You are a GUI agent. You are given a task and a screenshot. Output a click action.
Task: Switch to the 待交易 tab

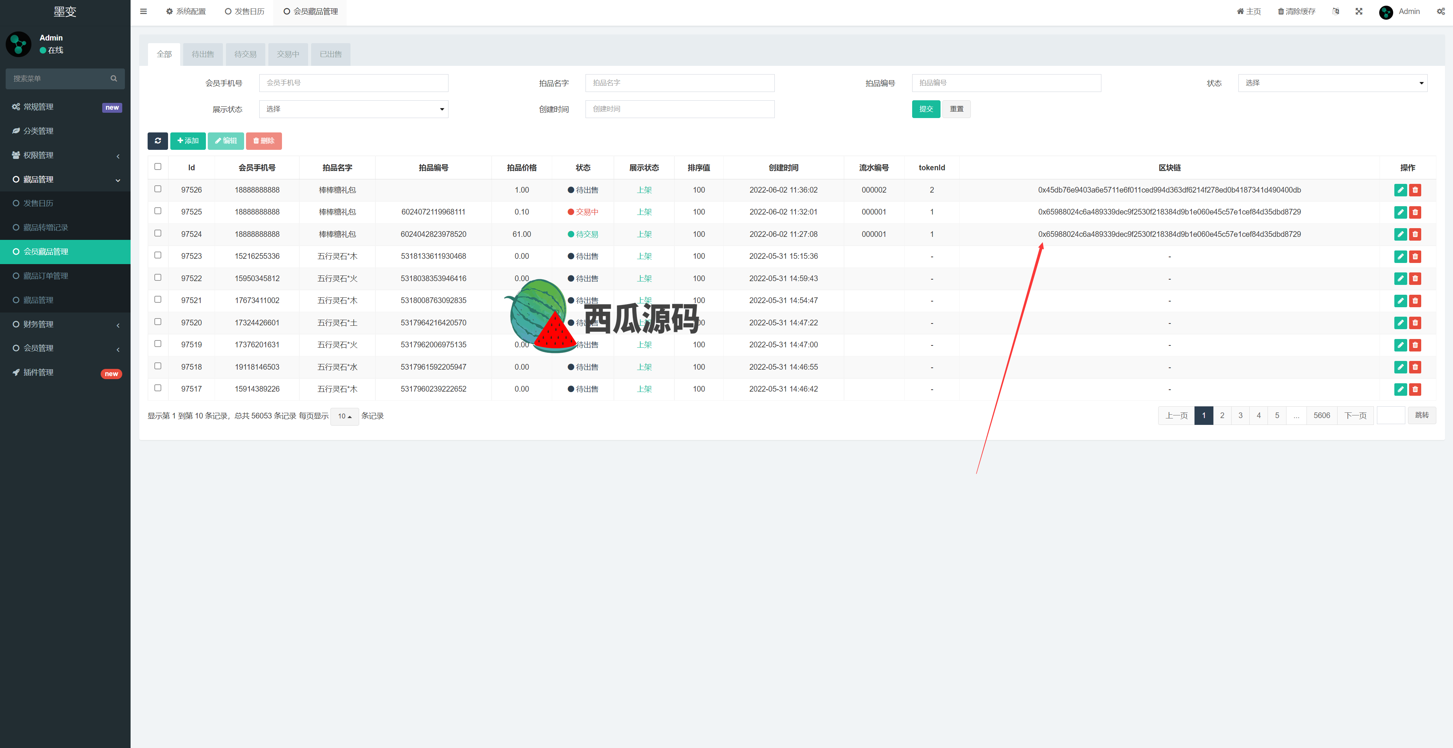coord(245,54)
